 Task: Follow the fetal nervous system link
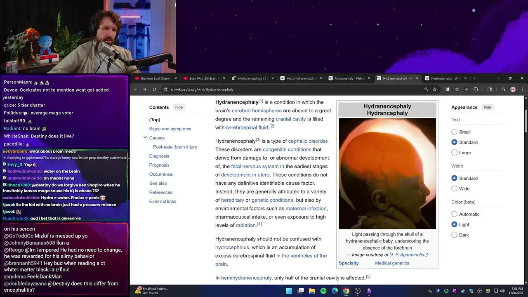(255, 166)
